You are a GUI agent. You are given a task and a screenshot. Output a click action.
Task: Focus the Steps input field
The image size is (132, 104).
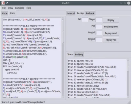99,20
